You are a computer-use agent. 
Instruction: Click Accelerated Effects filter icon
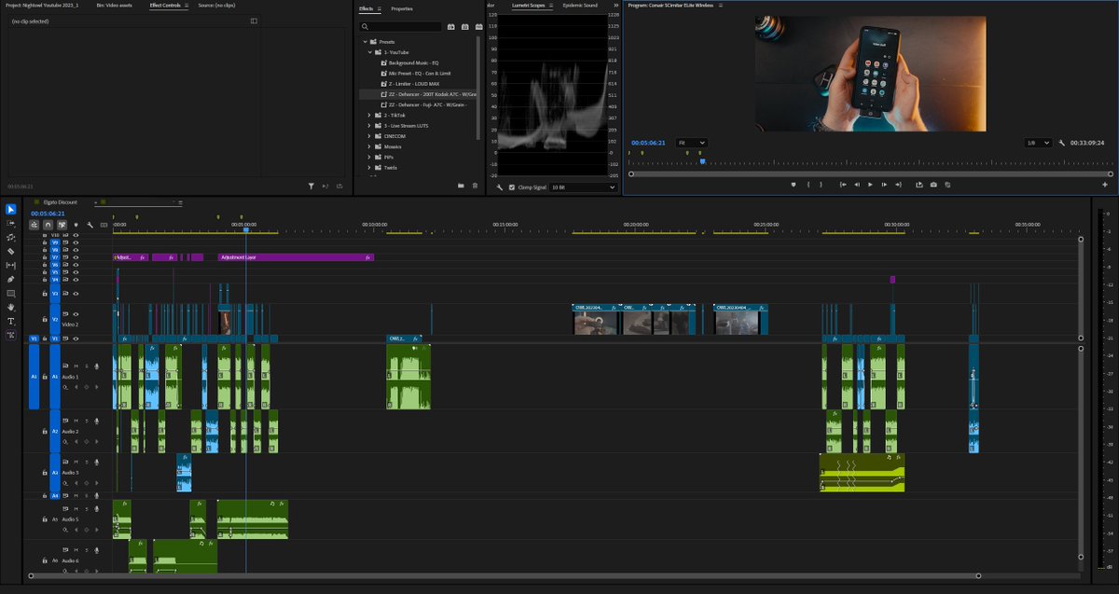tap(451, 27)
